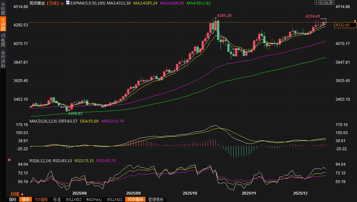The height and width of the screenshot is (202, 357).
Task: Click the jump-to-start axis icon
Action: pyautogui.click(x=322, y=3)
